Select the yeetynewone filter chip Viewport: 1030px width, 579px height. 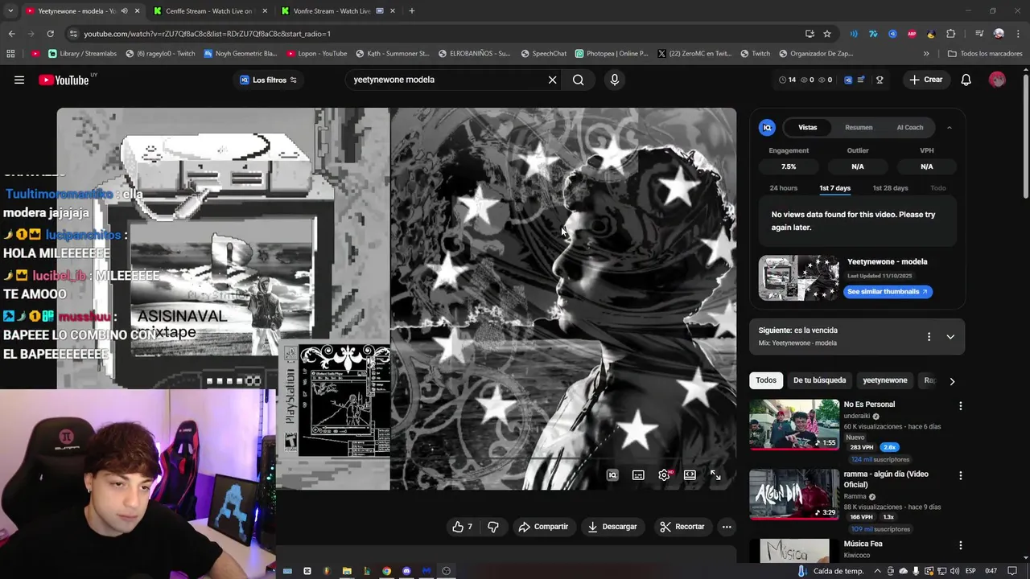884,380
